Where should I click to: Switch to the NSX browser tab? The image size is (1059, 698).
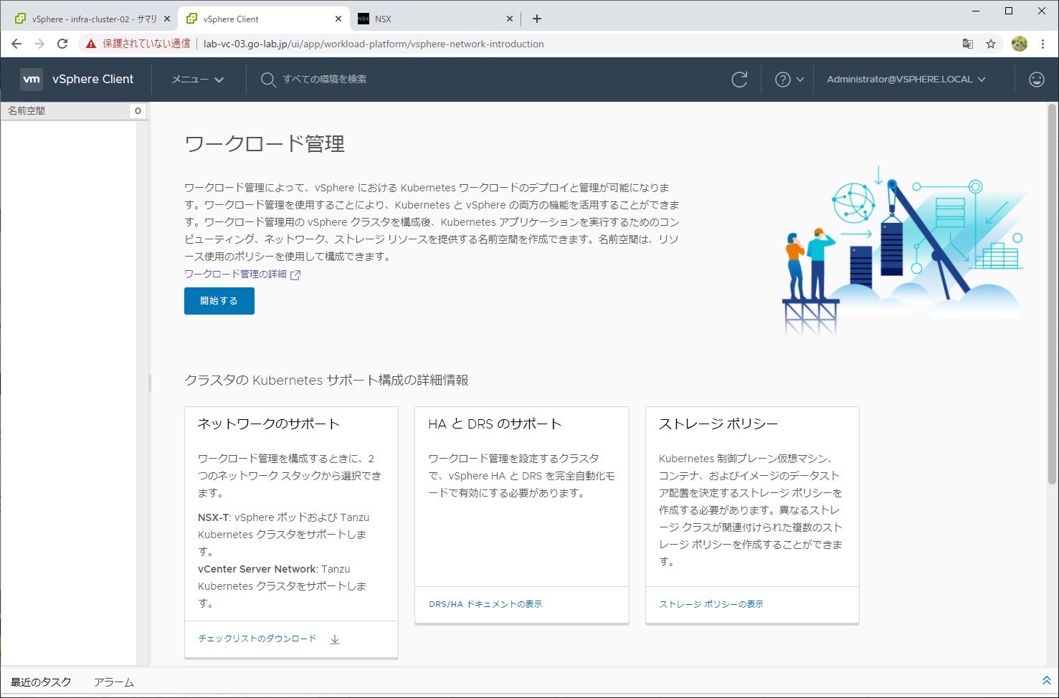[x=435, y=19]
